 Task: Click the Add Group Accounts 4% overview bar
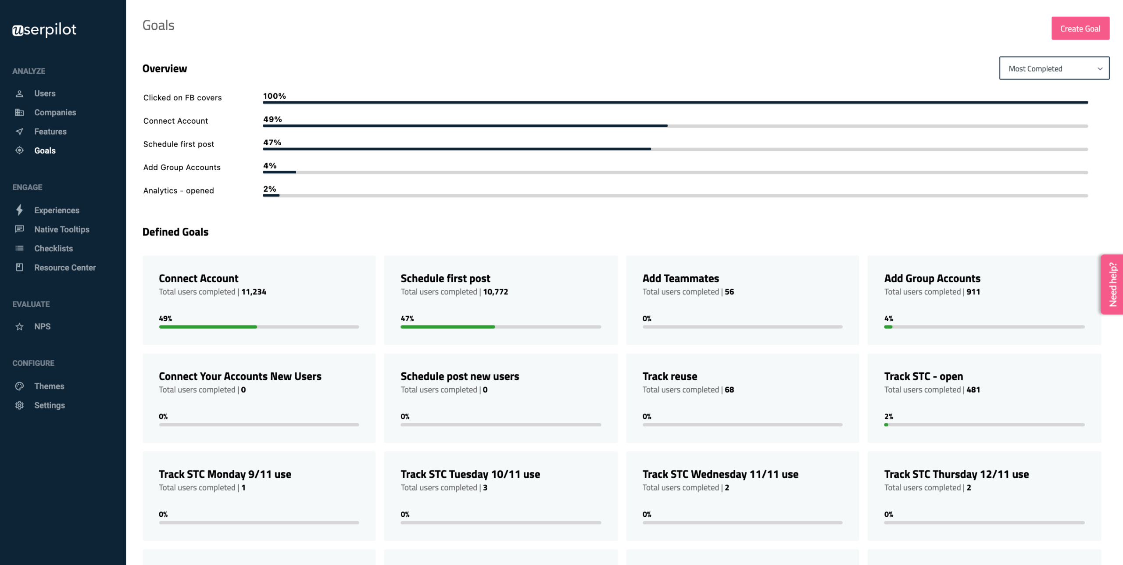click(x=675, y=172)
